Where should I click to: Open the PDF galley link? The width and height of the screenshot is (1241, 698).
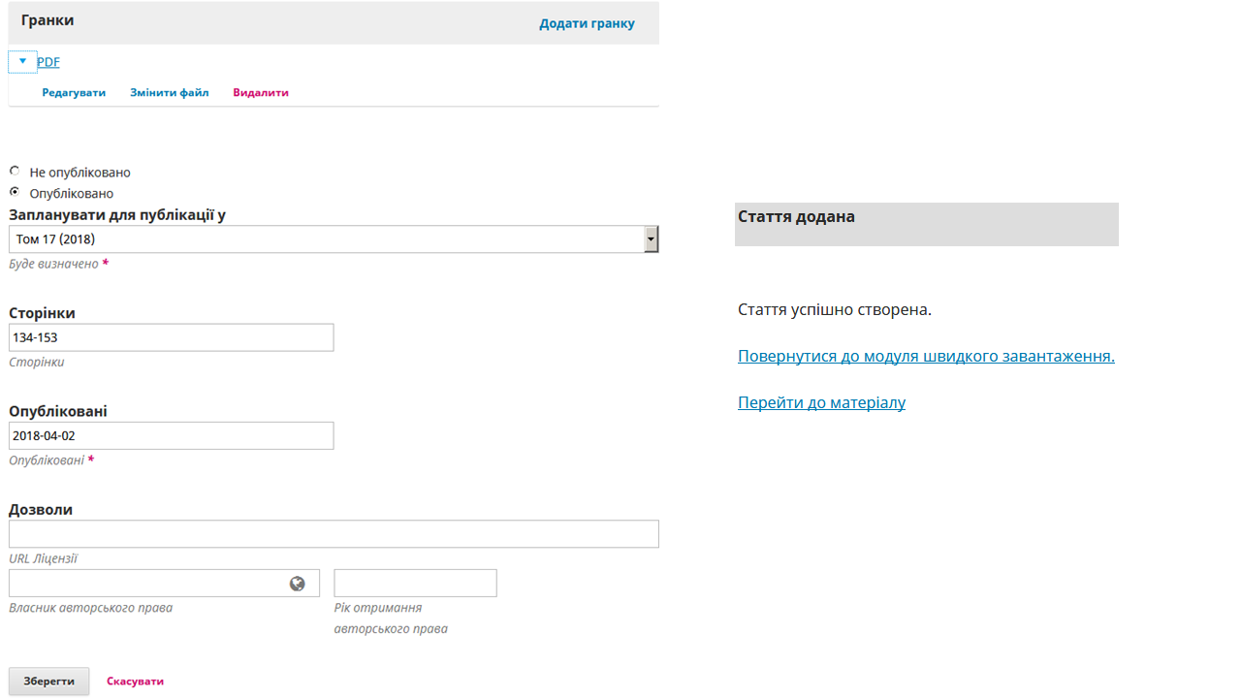tap(48, 62)
